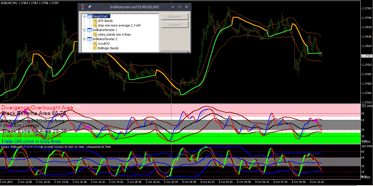Click the step one more average indicator icon
The height and width of the screenshot is (186, 373).
[95, 25]
